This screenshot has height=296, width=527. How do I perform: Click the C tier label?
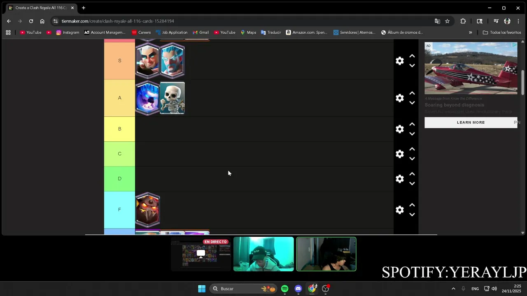pos(119,154)
